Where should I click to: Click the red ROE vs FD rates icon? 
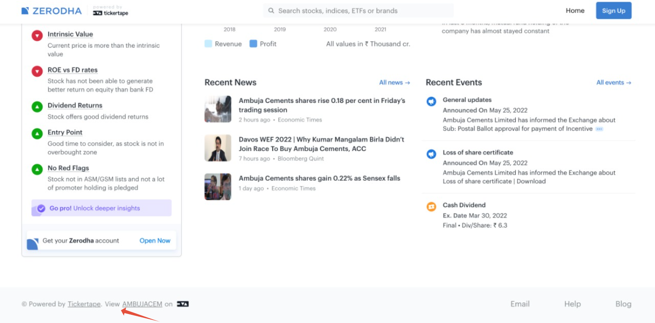click(37, 71)
